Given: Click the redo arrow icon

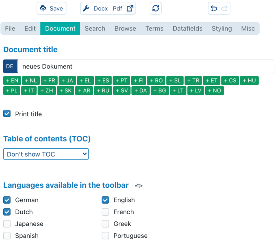Looking at the screenshot, I should [224, 8].
